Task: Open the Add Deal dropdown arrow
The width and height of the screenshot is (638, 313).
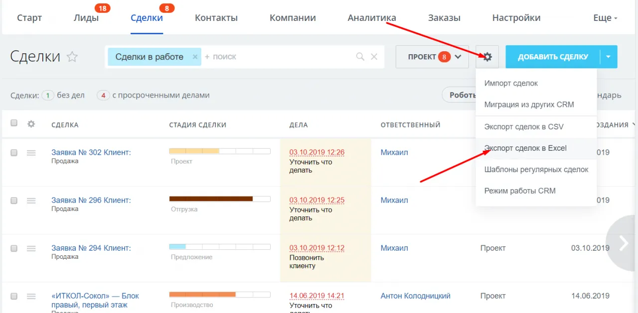Action: point(609,57)
